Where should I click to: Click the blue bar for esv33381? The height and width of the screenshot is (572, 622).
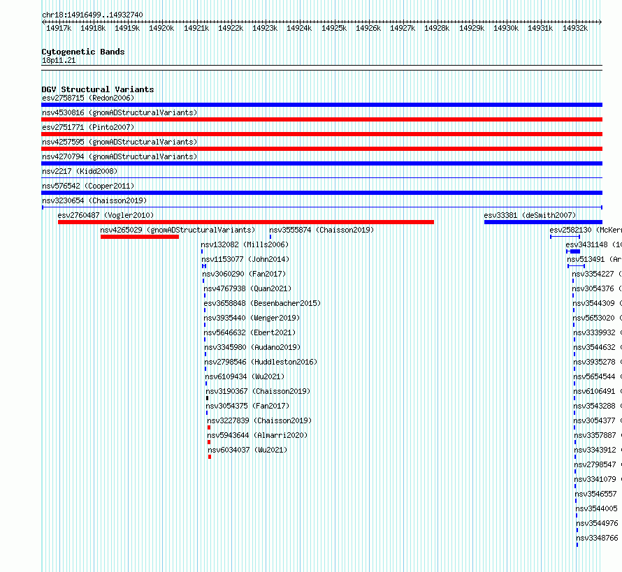544,222
